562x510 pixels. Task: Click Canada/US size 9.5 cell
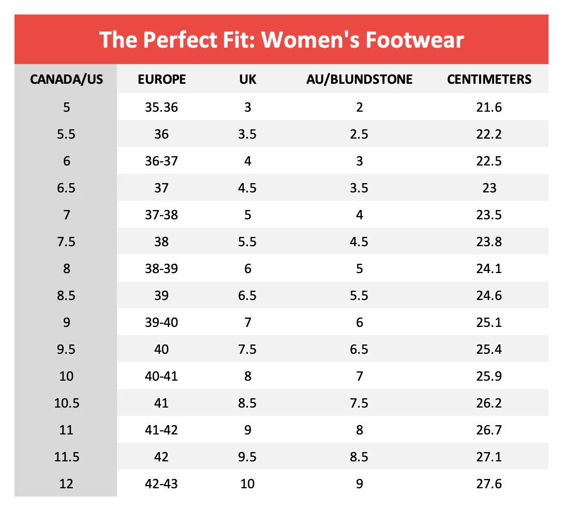66,349
